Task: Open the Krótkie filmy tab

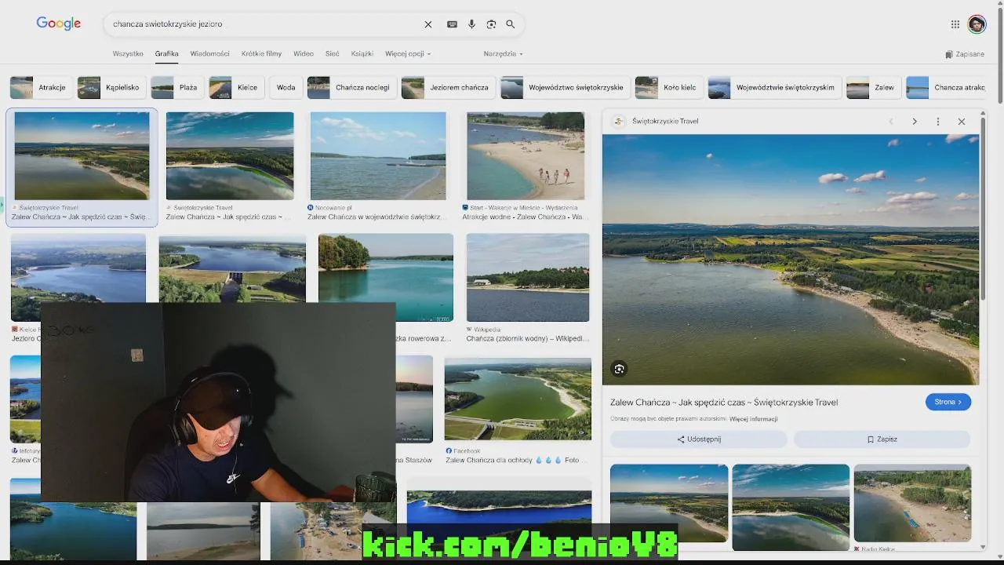Action: pyautogui.click(x=261, y=54)
